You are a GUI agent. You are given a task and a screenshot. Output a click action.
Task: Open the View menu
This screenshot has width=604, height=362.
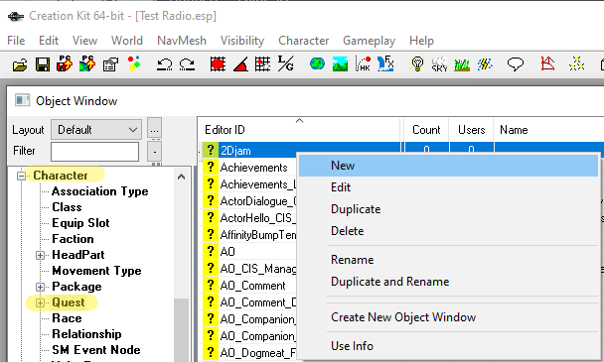coord(84,41)
